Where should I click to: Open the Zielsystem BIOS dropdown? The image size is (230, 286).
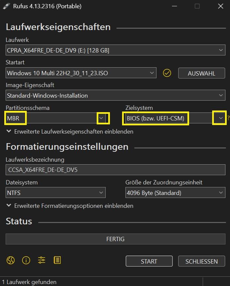click(175, 118)
